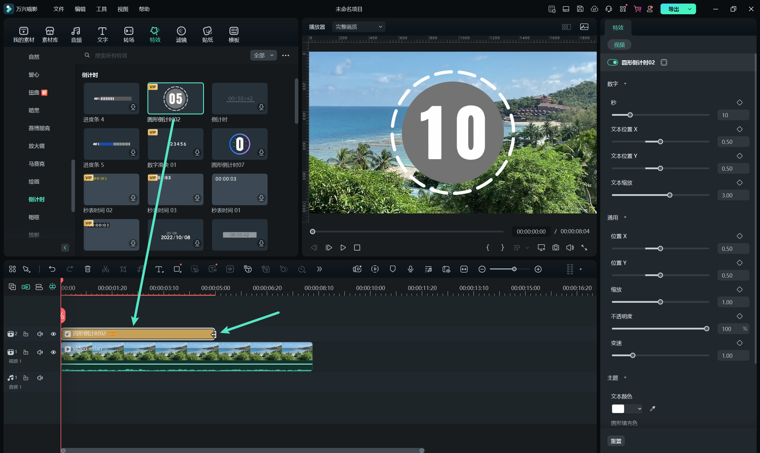Select the 马赛克 effects category
Screen dimensions: 760x453
pyautogui.click(x=36, y=164)
